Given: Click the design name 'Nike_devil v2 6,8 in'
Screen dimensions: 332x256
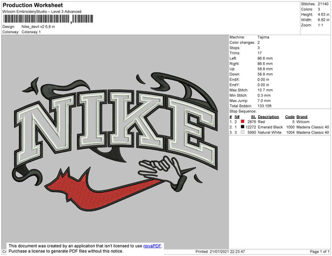Looking at the screenshot, I should click(38, 26).
